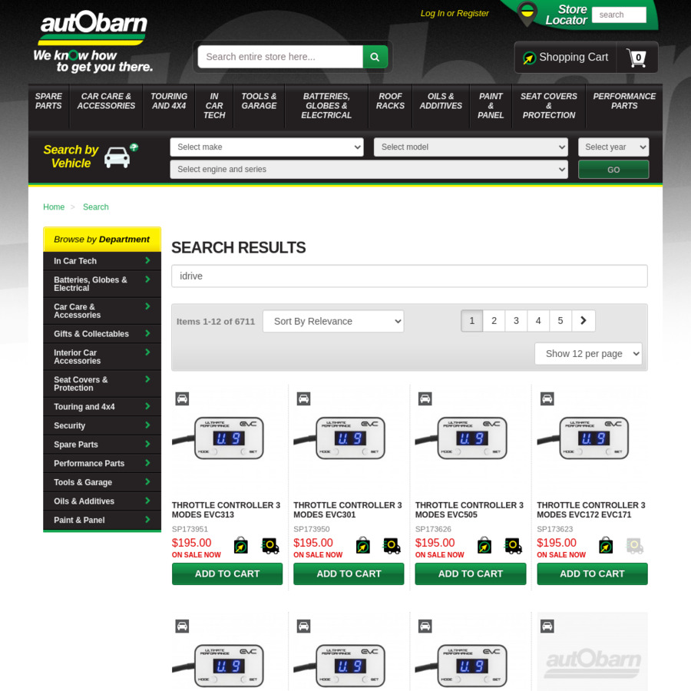Viewport: 691px width, 691px height.
Task: Open the Show 12 per page dropdown
Action: 588,353
